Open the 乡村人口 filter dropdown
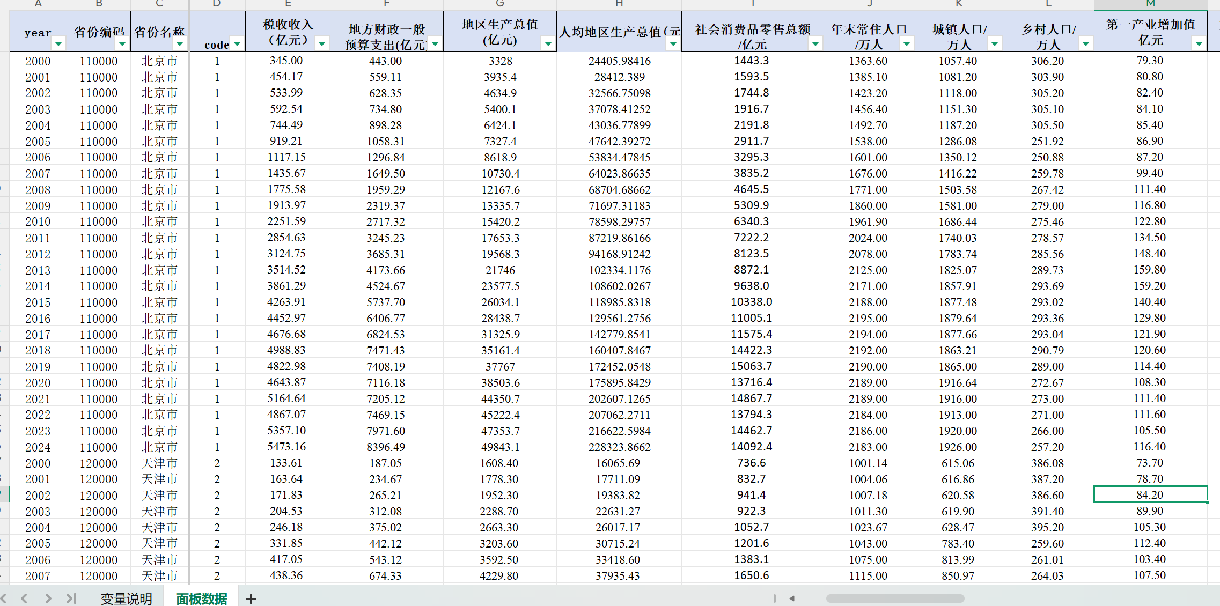Viewport: 1220px width, 606px height. [x=1085, y=44]
